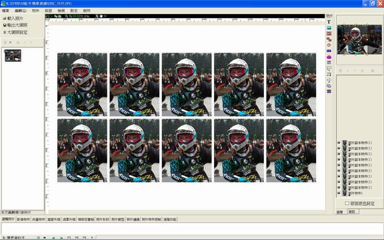This screenshot has width=384, height=240.
Task: Open the 檔案 menu
Action: [5, 11]
